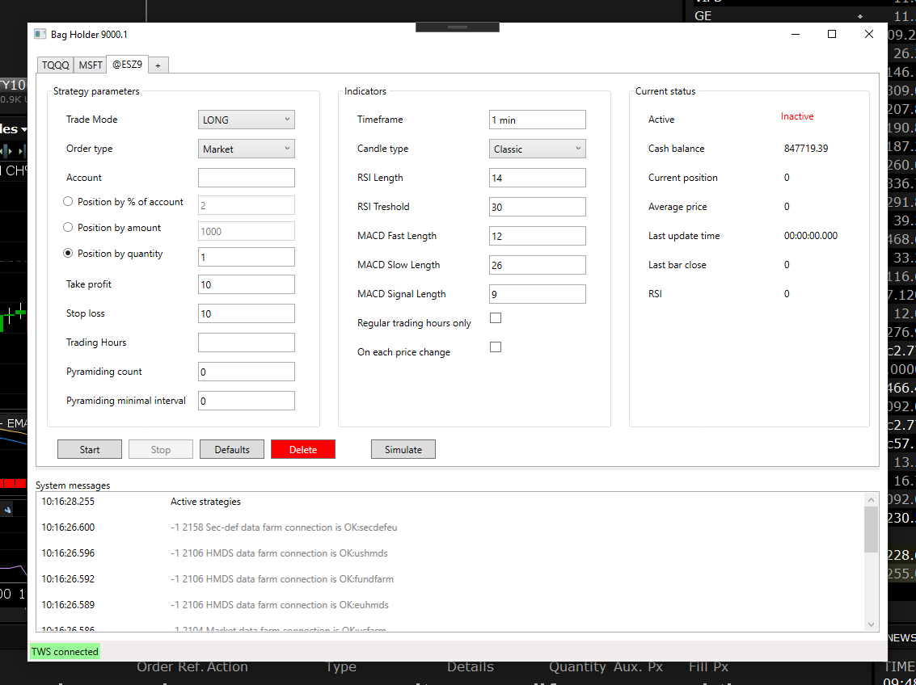Open the Trade Mode dropdown
Image resolution: width=916 pixels, height=685 pixels.
247,120
